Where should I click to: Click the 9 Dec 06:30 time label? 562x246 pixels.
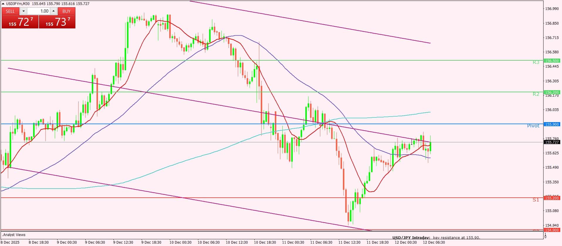(x=95, y=242)
